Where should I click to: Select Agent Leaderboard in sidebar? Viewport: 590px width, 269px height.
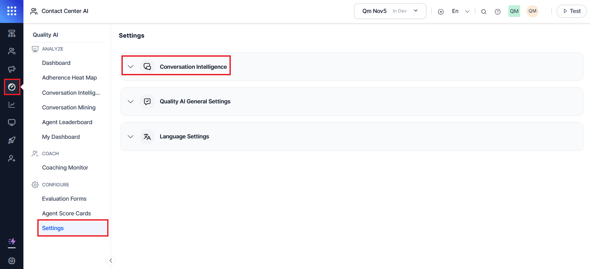pos(67,122)
